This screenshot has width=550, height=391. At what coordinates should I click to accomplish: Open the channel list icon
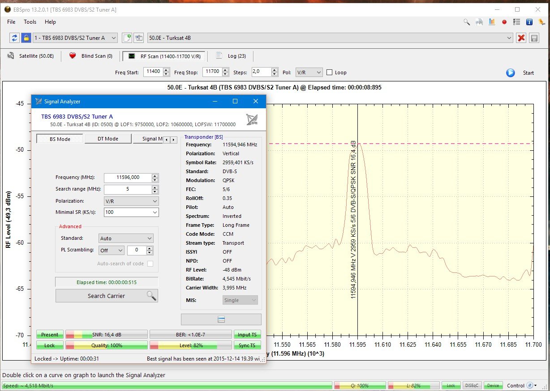(x=516, y=22)
